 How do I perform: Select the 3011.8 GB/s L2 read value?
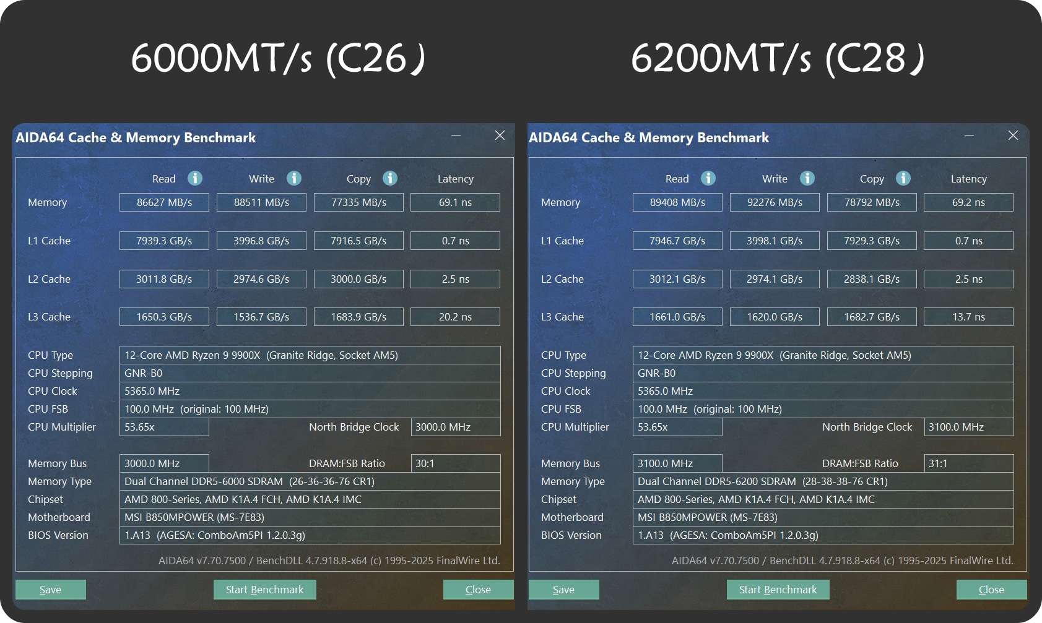[164, 279]
